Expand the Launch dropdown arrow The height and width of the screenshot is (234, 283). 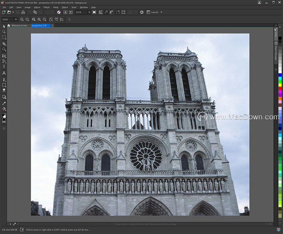(161, 12)
